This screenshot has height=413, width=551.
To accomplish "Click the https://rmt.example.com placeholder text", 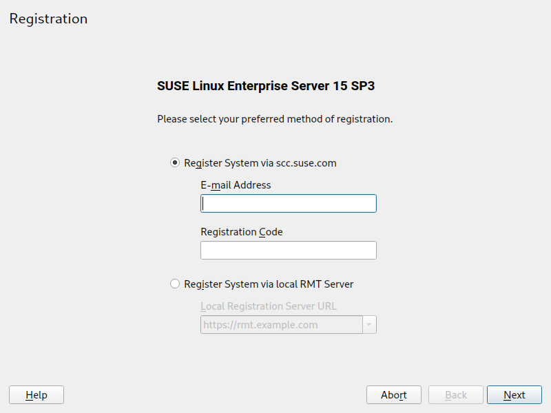I will point(260,325).
